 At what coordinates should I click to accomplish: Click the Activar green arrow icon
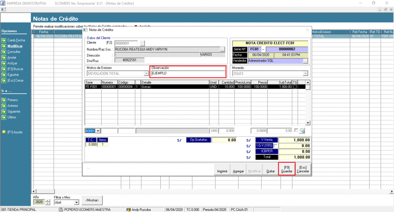tap(4, 63)
